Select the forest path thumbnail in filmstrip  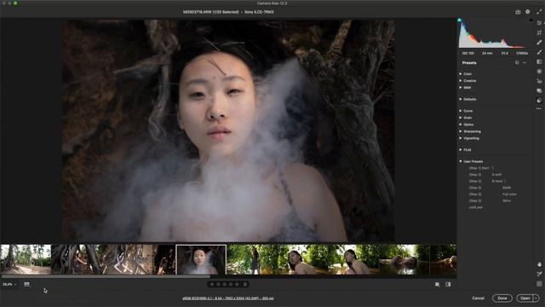tap(26, 259)
